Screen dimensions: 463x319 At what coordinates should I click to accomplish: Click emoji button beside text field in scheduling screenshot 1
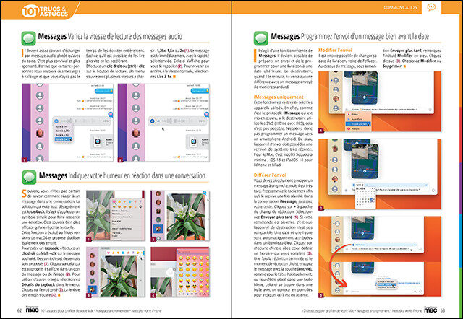tap(430, 109)
